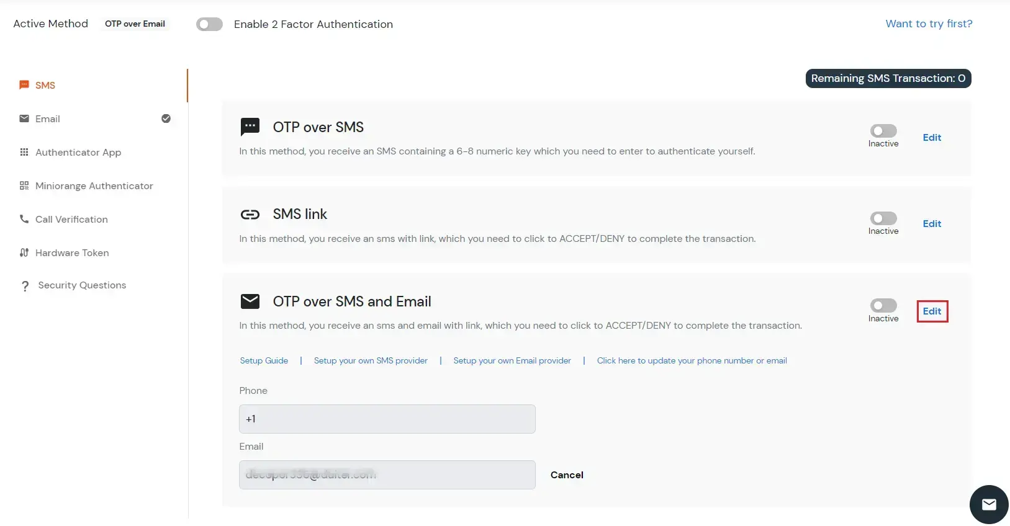Screen dimensions: 1010x526
Task: Select the SMS sidebar icon
Action: pyautogui.click(x=24, y=85)
